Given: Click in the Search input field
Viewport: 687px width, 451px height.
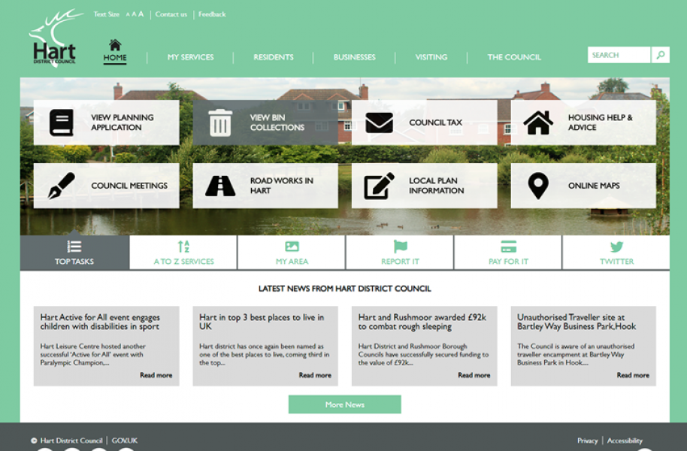Looking at the screenshot, I should [x=619, y=55].
